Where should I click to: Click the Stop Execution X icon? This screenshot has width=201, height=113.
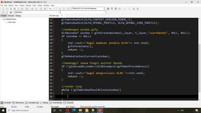[129, 9]
